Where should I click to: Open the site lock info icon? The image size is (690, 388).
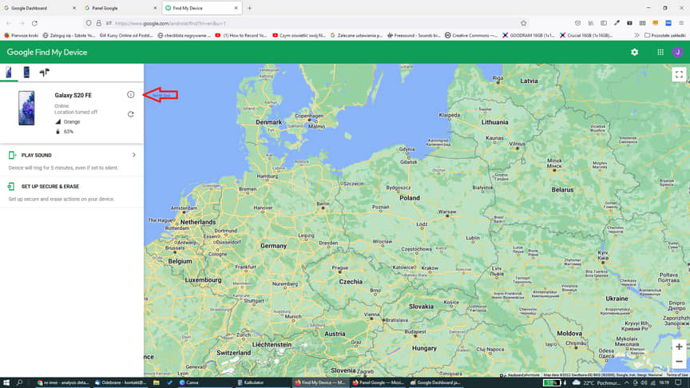pyautogui.click(x=98, y=23)
